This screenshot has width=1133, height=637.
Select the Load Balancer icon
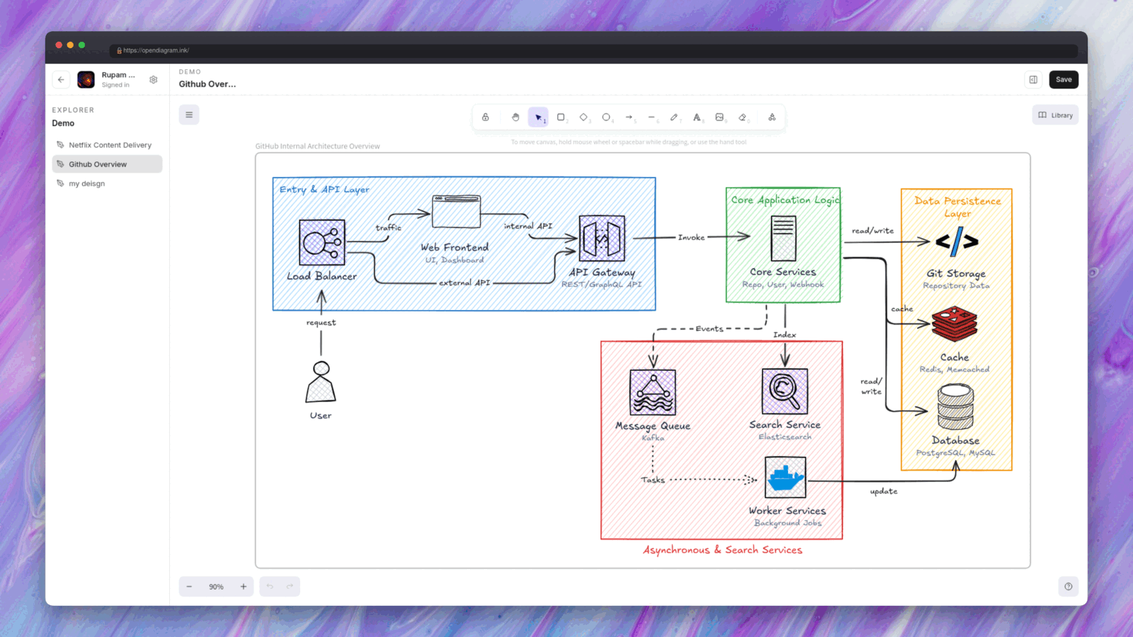(x=322, y=242)
